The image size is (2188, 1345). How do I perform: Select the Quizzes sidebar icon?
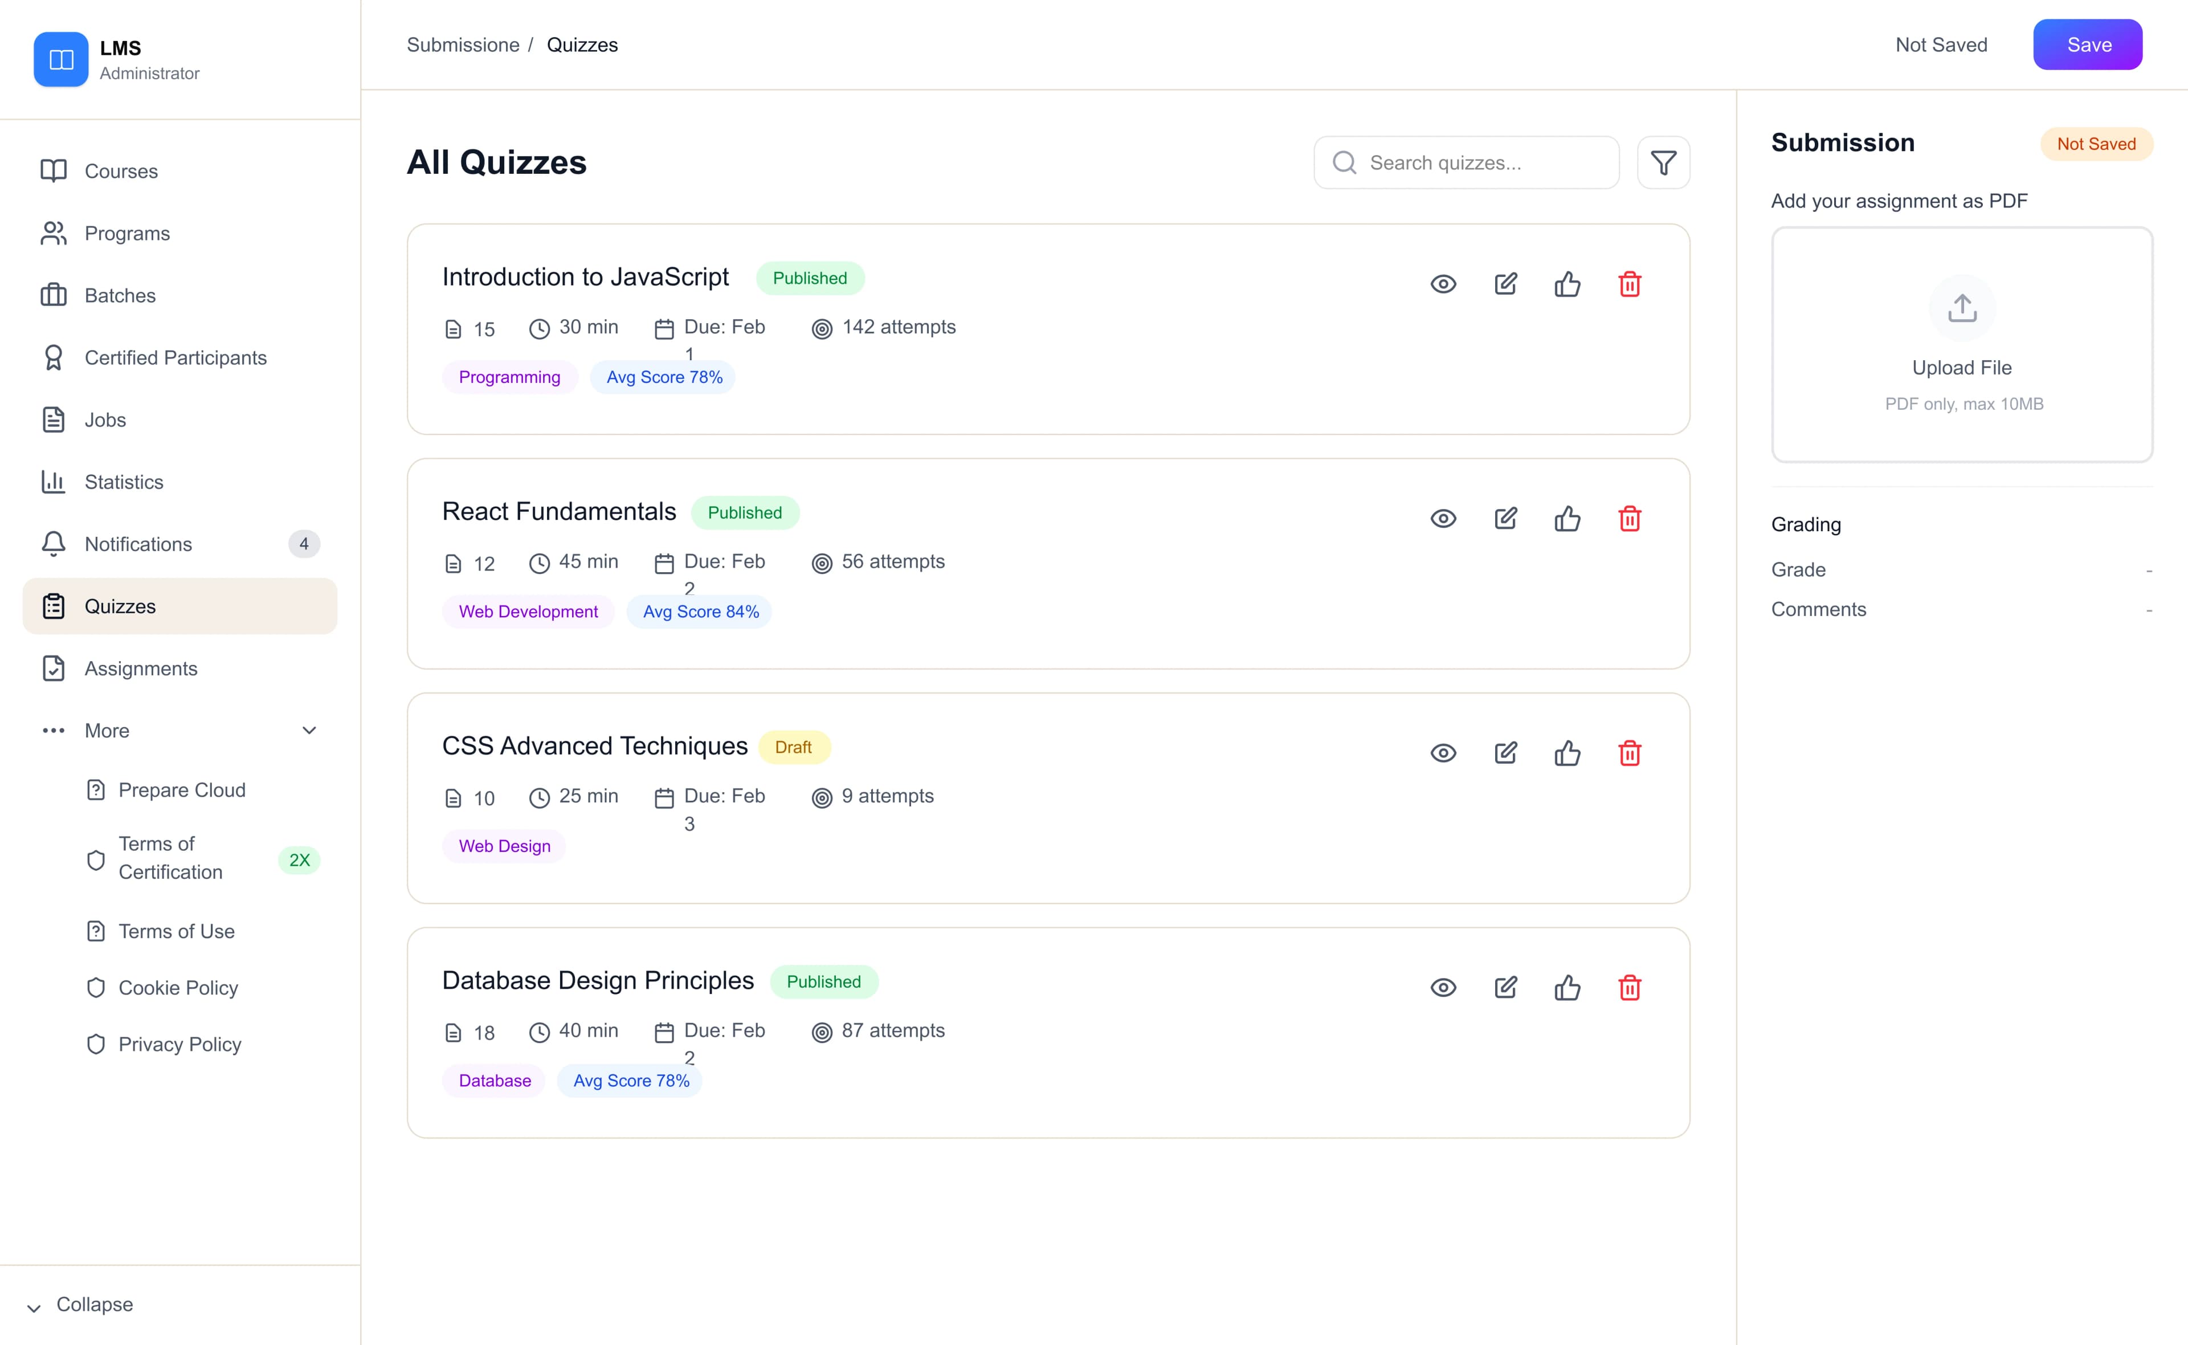click(x=54, y=606)
